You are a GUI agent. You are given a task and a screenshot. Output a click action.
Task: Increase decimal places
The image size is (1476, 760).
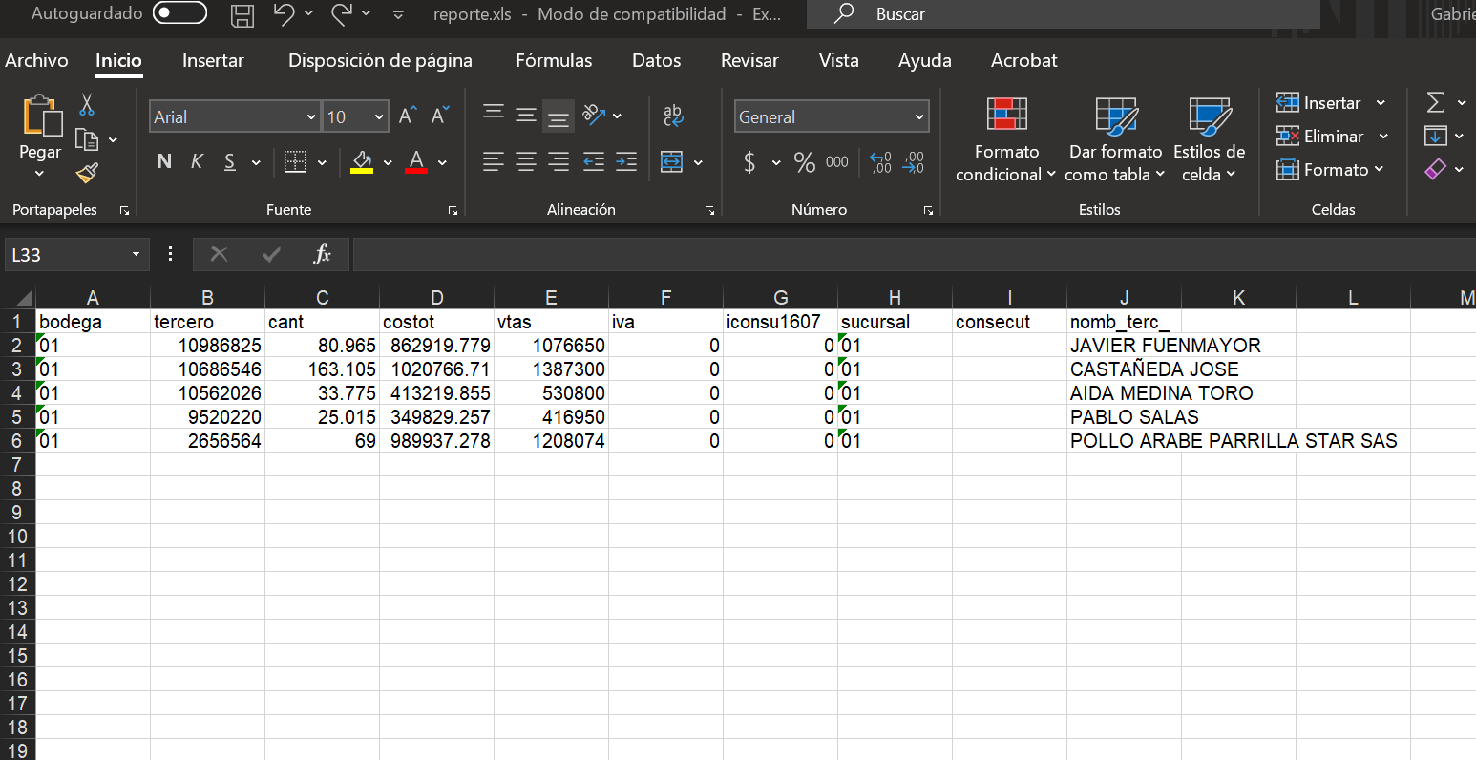pos(881,162)
